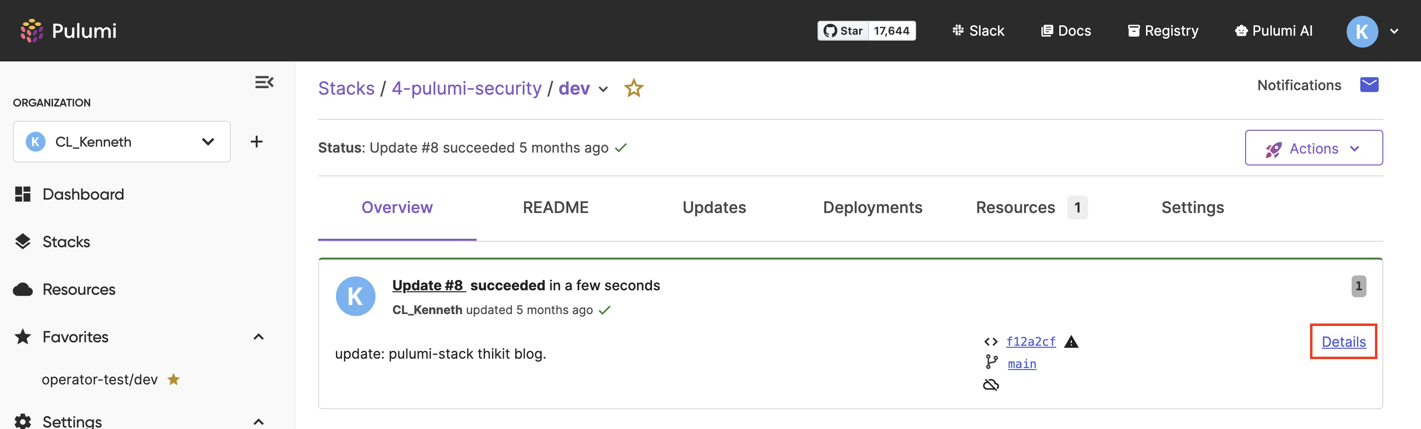Image resolution: width=1421 pixels, height=429 pixels.
Task: Open the operator-test/dev favorite stack
Action: [100, 379]
